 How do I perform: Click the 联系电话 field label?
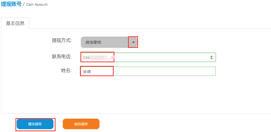(62, 56)
